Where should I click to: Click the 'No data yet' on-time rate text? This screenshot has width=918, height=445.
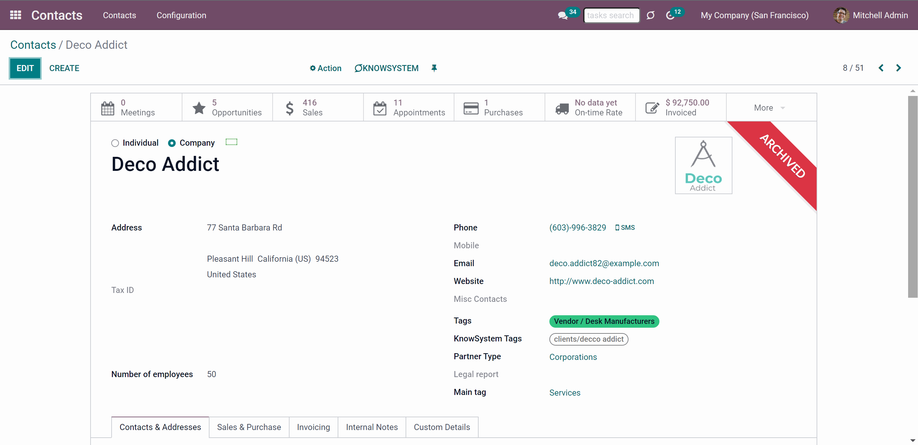pos(596,103)
